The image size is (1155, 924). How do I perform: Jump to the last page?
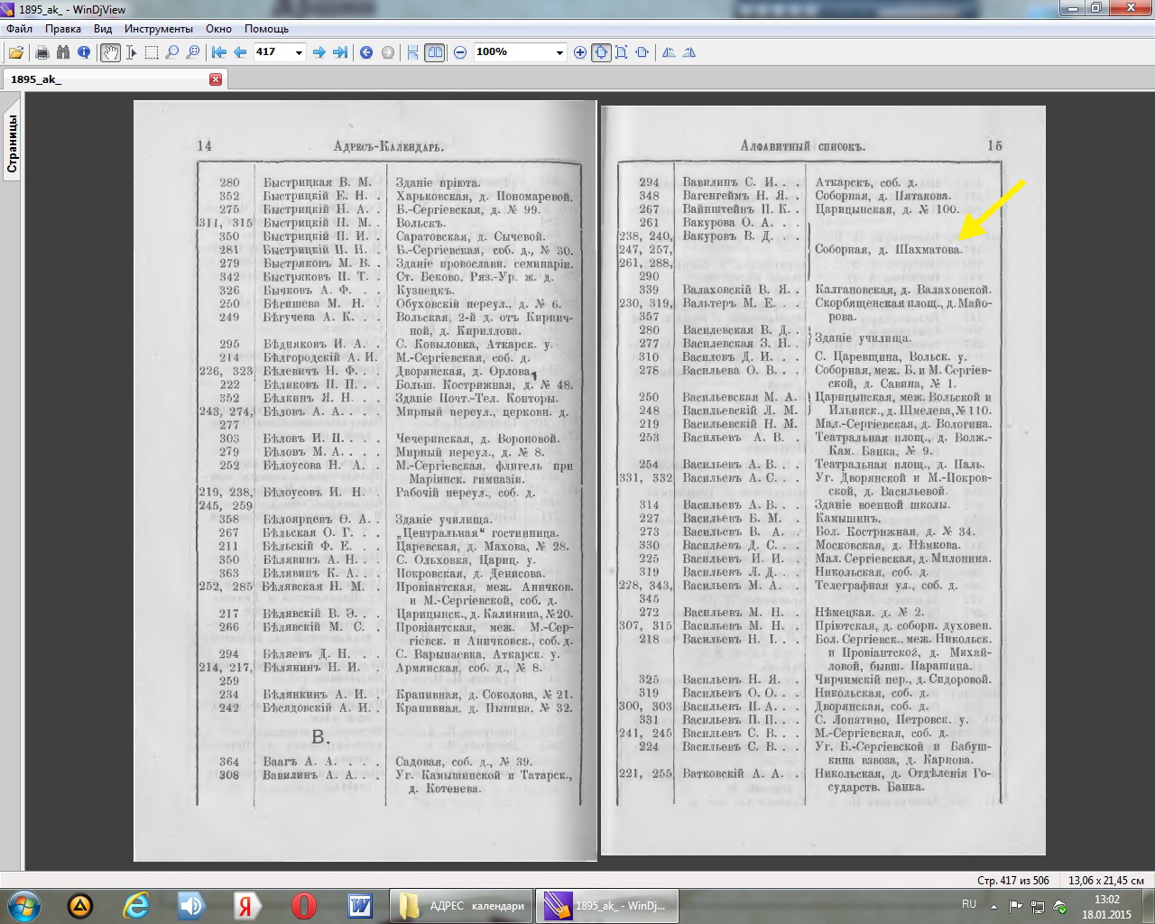[340, 52]
